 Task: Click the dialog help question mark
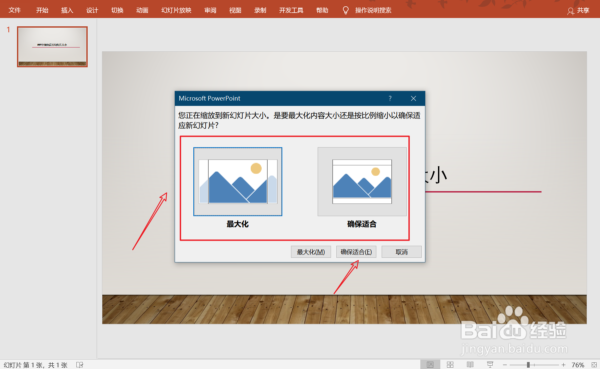tap(390, 98)
